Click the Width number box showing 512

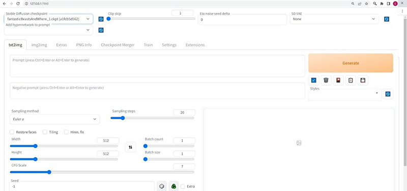tap(108, 141)
